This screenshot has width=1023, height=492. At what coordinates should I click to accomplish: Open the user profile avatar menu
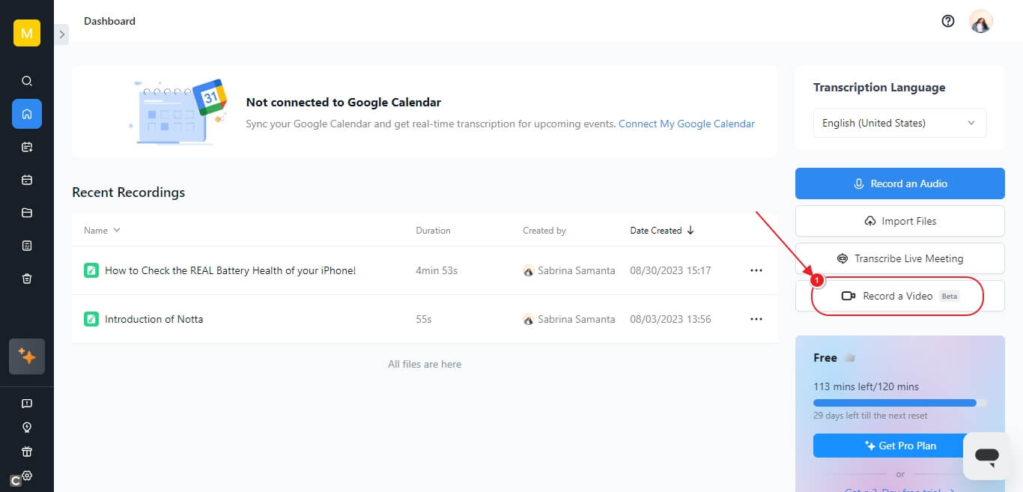981,21
